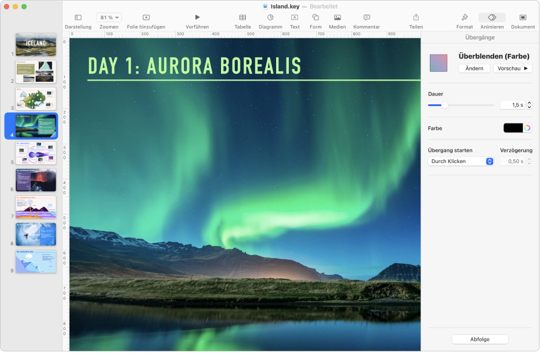Expand the 81 % zoom dropdown
Screen dimensions: 540x353
[109, 18]
